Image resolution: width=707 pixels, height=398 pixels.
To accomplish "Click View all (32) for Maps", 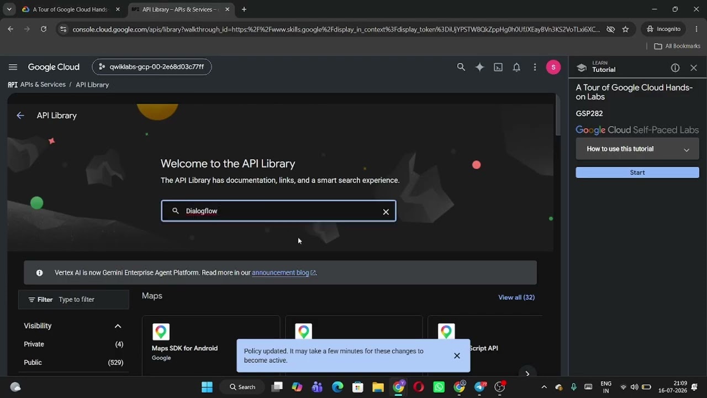I will pyautogui.click(x=516, y=297).
